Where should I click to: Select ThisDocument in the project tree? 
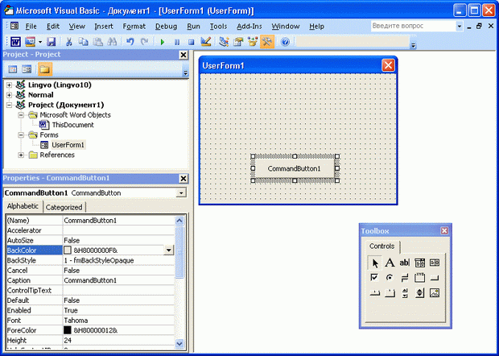tap(73, 125)
